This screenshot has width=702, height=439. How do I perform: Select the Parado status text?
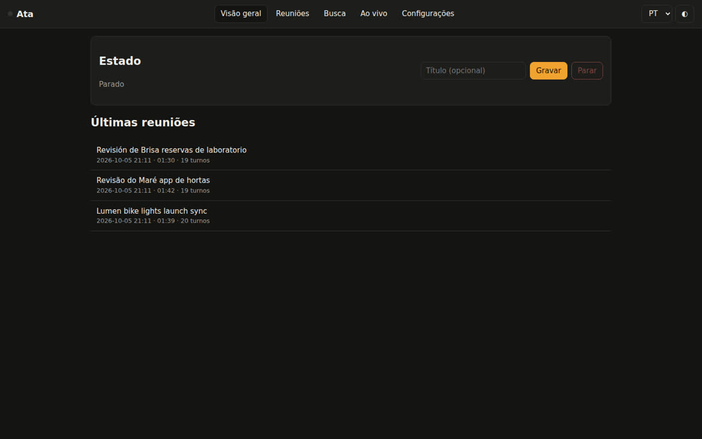click(x=112, y=84)
